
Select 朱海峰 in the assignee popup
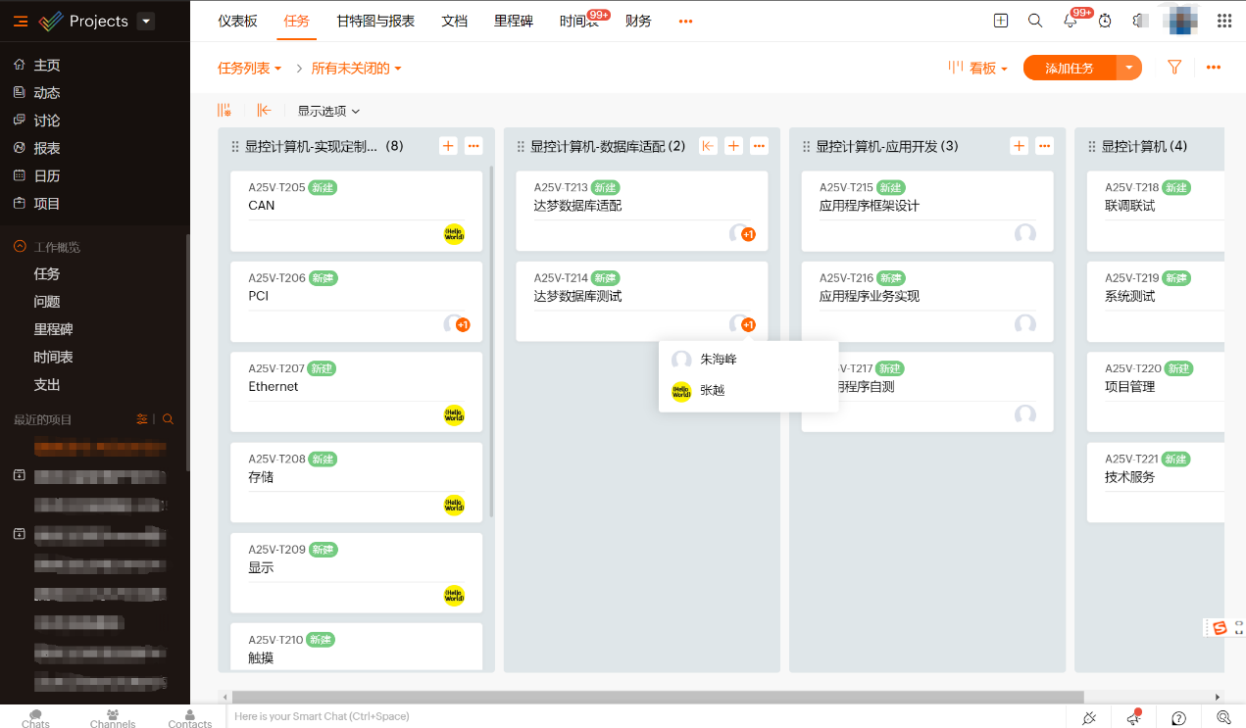(749, 360)
